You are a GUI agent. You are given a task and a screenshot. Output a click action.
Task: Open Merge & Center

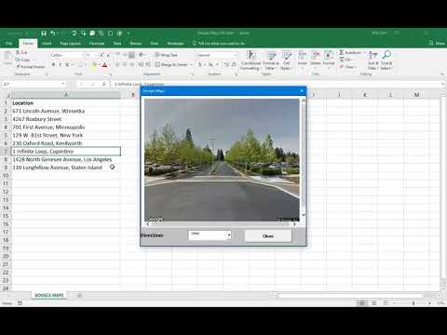[x=171, y=64]
